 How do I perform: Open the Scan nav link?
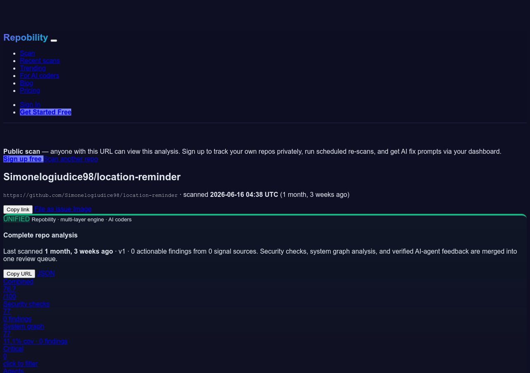(x=27, y=53)
